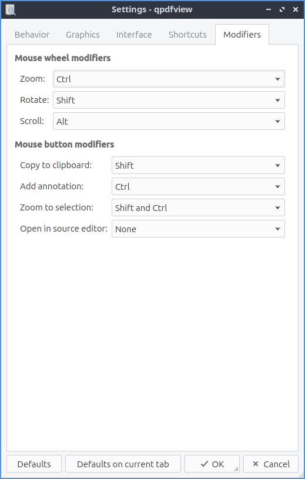The height and width of the screenshot is (479, 305).
Task: Click the 'Mouse button modifiers' heading
Action: click(65, 144)
